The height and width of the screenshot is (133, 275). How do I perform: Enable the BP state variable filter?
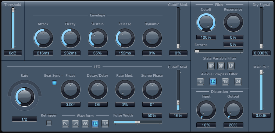coord(221,66)
